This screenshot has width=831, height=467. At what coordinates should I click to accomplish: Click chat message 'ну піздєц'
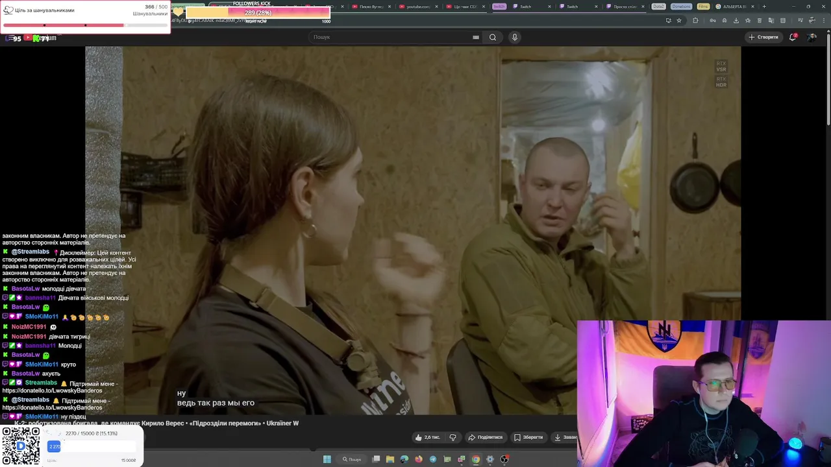coord(73,416)
